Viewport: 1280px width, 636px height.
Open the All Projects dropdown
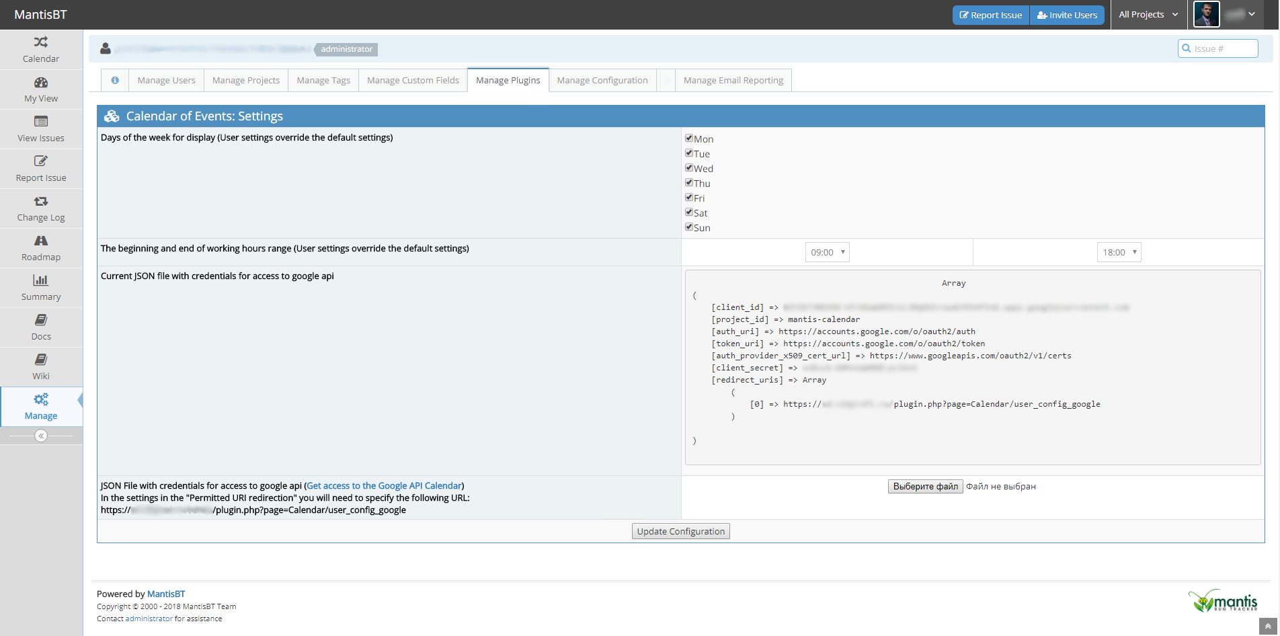[x=1148, y=14]
